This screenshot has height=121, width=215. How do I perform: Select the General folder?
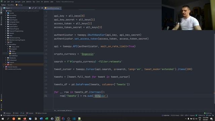pos(11,33)
